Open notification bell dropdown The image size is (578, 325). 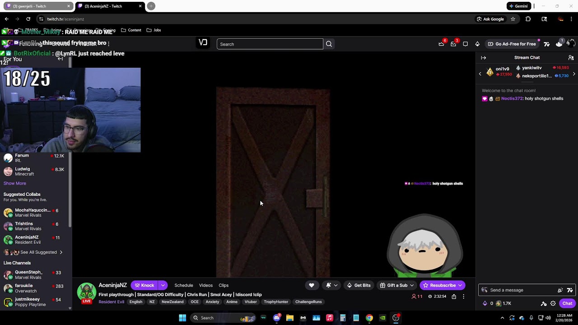coord(331,285)
